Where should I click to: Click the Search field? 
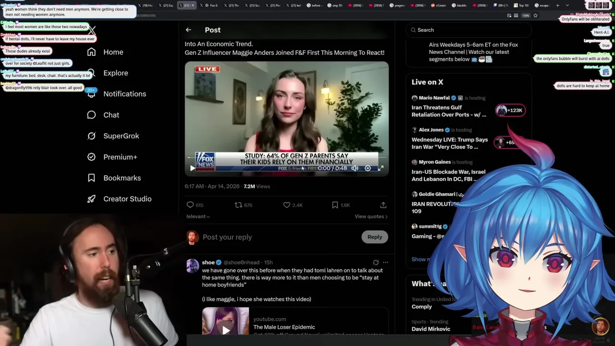468,30
